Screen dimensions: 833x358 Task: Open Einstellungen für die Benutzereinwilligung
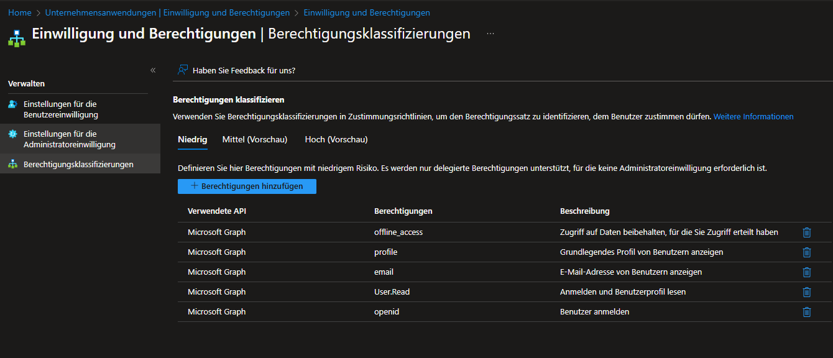point(60,109)
